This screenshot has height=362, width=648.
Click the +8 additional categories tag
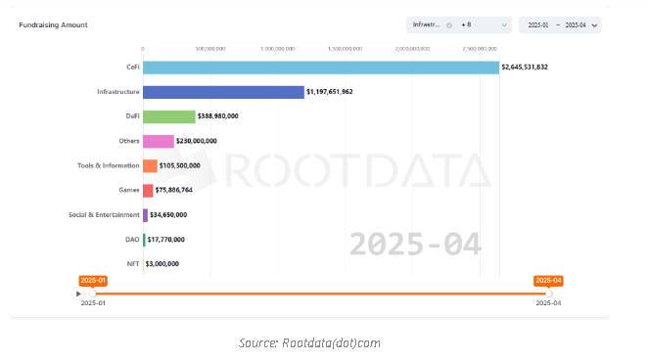click(x=466, y=24)
